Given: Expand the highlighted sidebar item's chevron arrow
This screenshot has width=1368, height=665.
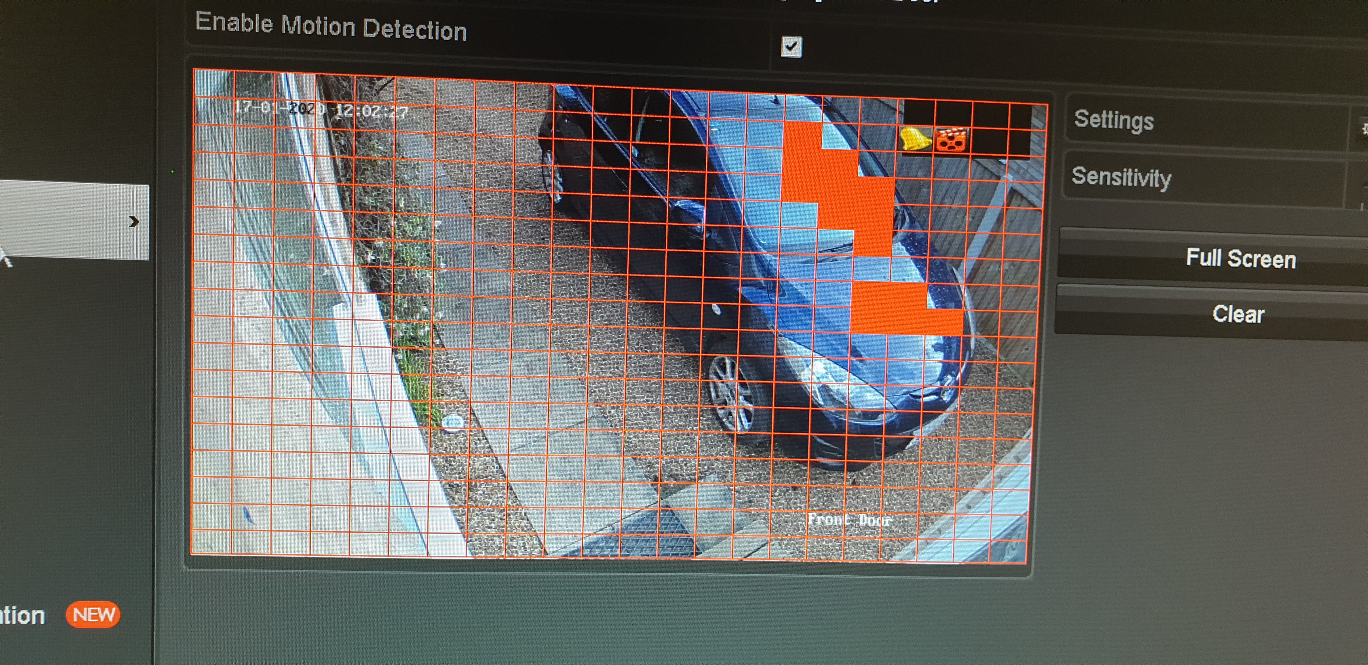Looking at the screenshot, I should click(x=134, y=222).
